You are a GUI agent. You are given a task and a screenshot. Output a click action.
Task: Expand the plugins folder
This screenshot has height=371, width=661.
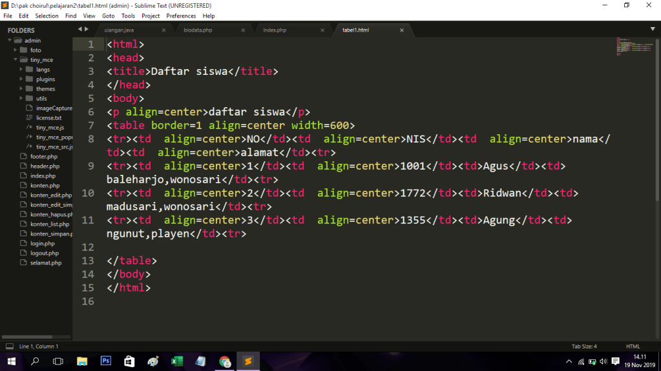click(x=21, y=79)
